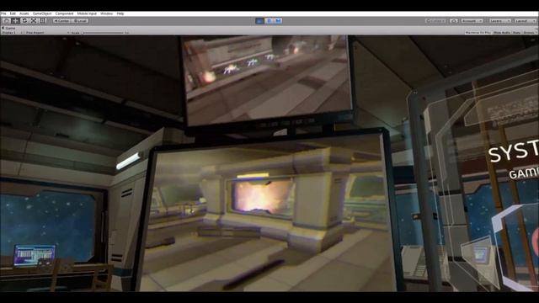Select the Hand tool in the toolbar
The width and height of the screenshot is (539, 303).
click(7, 20)
